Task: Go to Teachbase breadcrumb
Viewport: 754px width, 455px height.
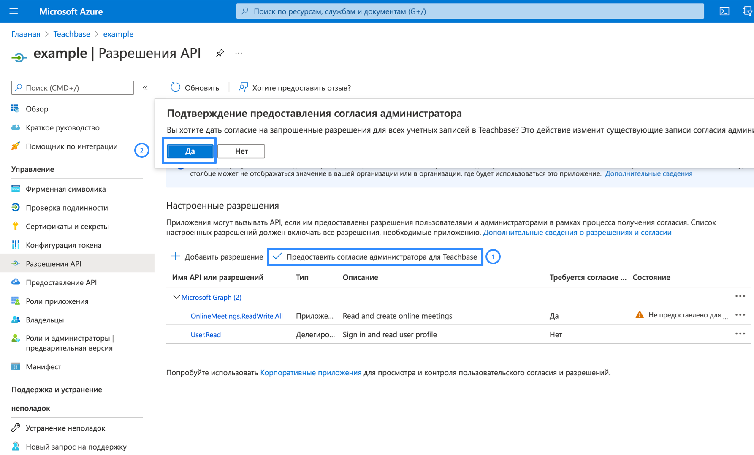Action: coord(72,34)
